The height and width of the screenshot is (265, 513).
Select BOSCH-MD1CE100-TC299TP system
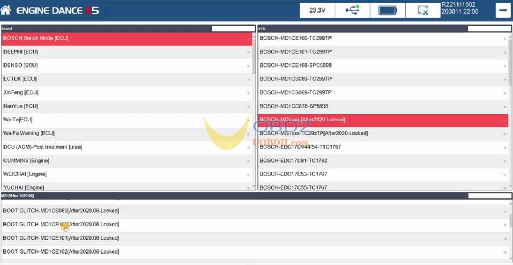383,38
